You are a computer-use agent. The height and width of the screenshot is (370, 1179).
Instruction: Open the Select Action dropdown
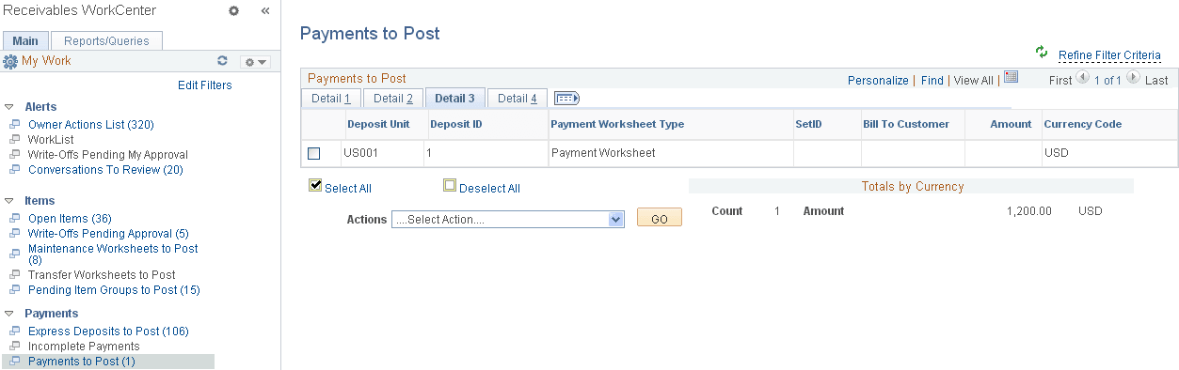click(508, 219)
